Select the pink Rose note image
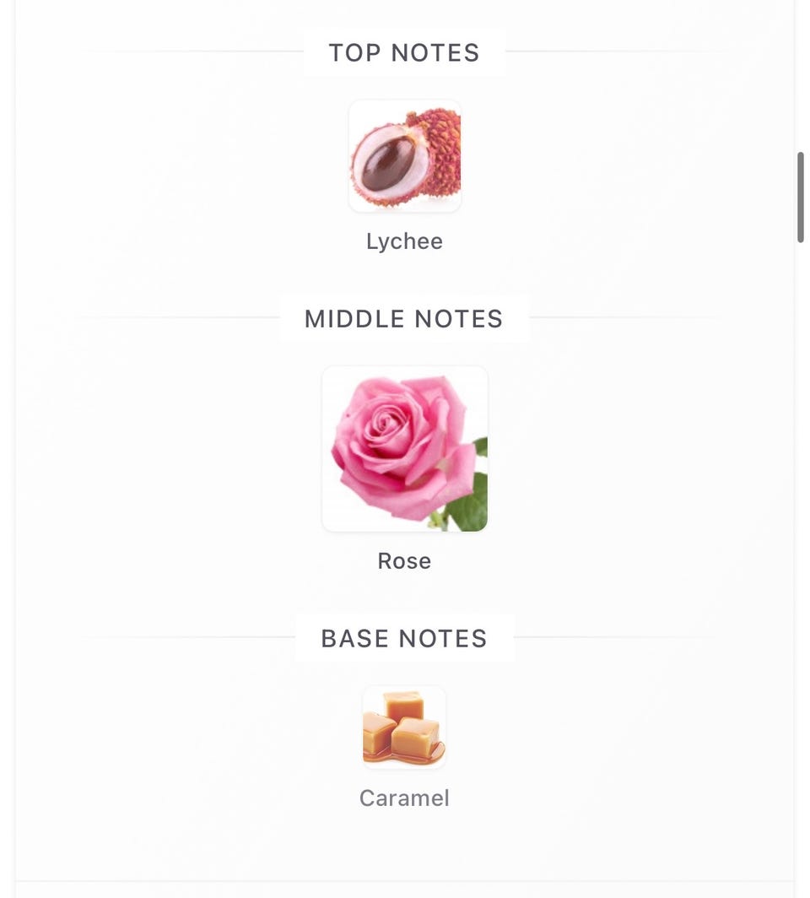This screenshot has height=898, width=810. (x=405, y=448)
